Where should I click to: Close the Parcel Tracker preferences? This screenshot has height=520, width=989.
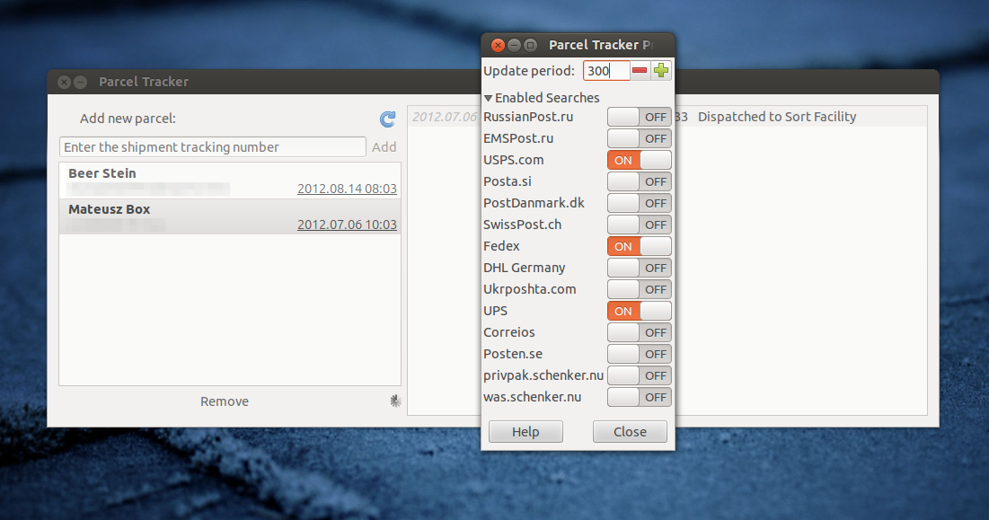[x=630, y=431]
